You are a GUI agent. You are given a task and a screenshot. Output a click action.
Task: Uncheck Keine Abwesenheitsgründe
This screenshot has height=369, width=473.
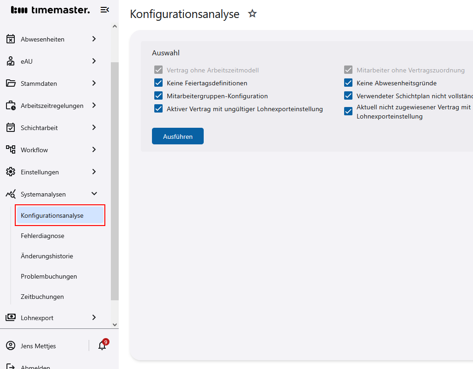tap(348, 83)
